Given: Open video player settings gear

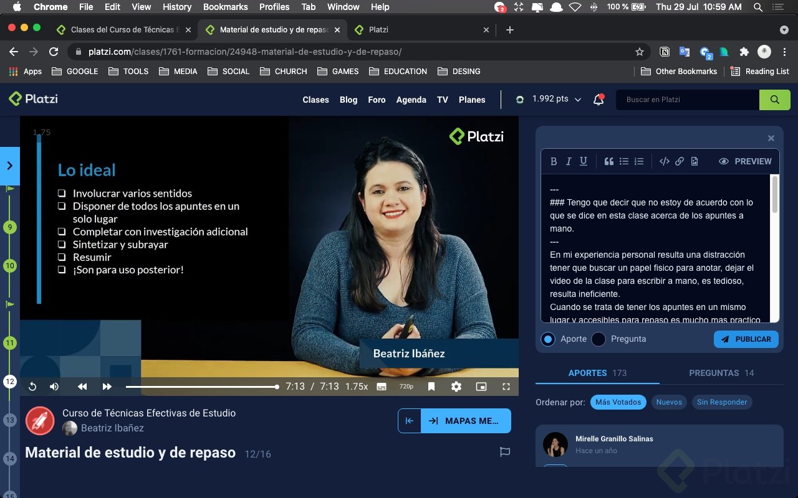Looking at the screenshot, I should coord(456,387).
